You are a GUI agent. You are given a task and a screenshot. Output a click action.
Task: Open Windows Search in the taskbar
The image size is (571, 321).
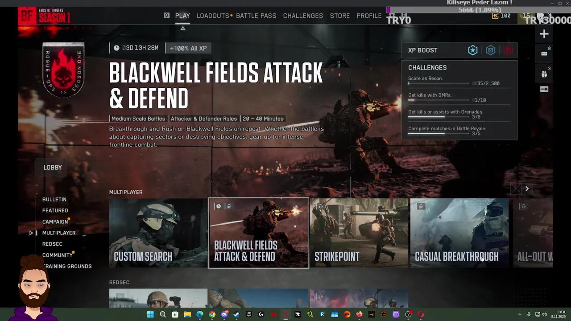163,314
